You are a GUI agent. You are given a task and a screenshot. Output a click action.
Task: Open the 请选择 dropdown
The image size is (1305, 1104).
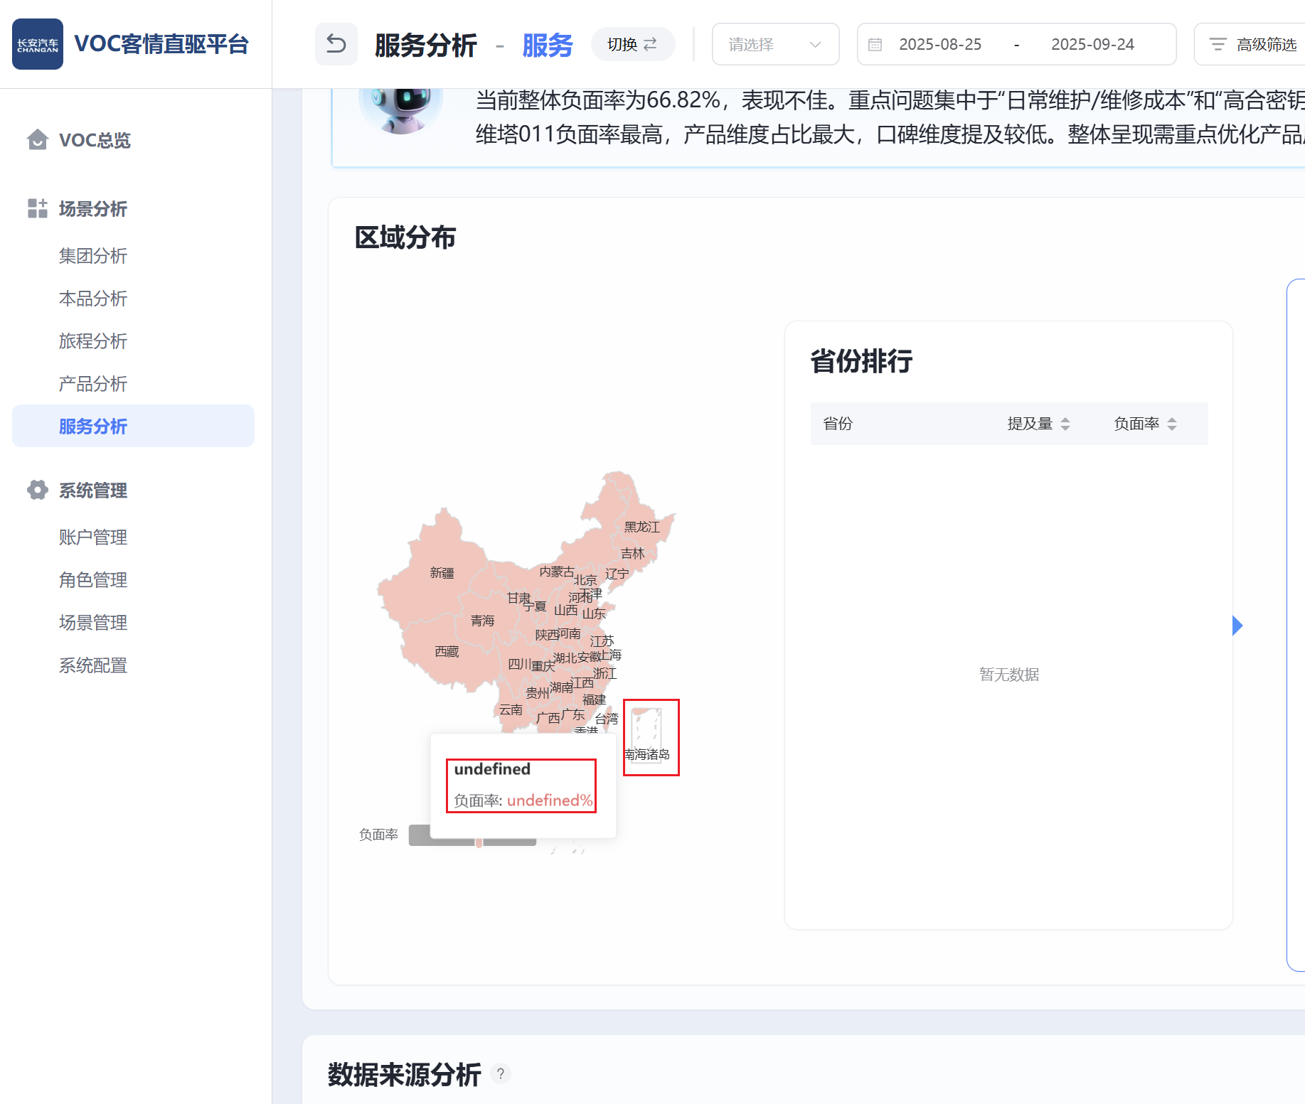(774, 44)
